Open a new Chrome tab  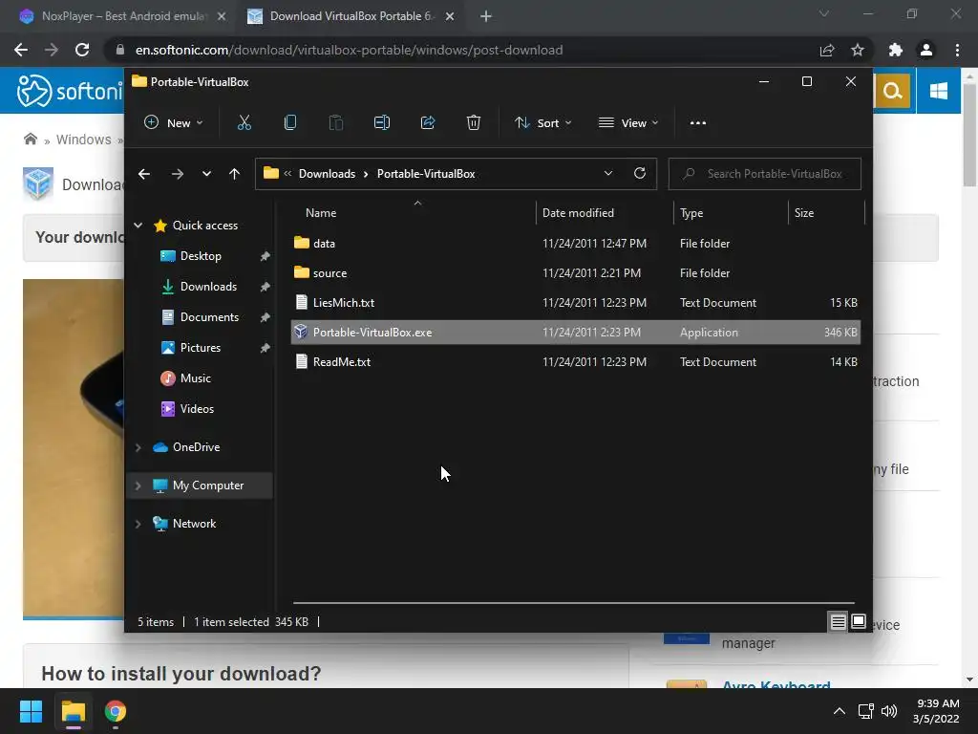coord(486,16)
